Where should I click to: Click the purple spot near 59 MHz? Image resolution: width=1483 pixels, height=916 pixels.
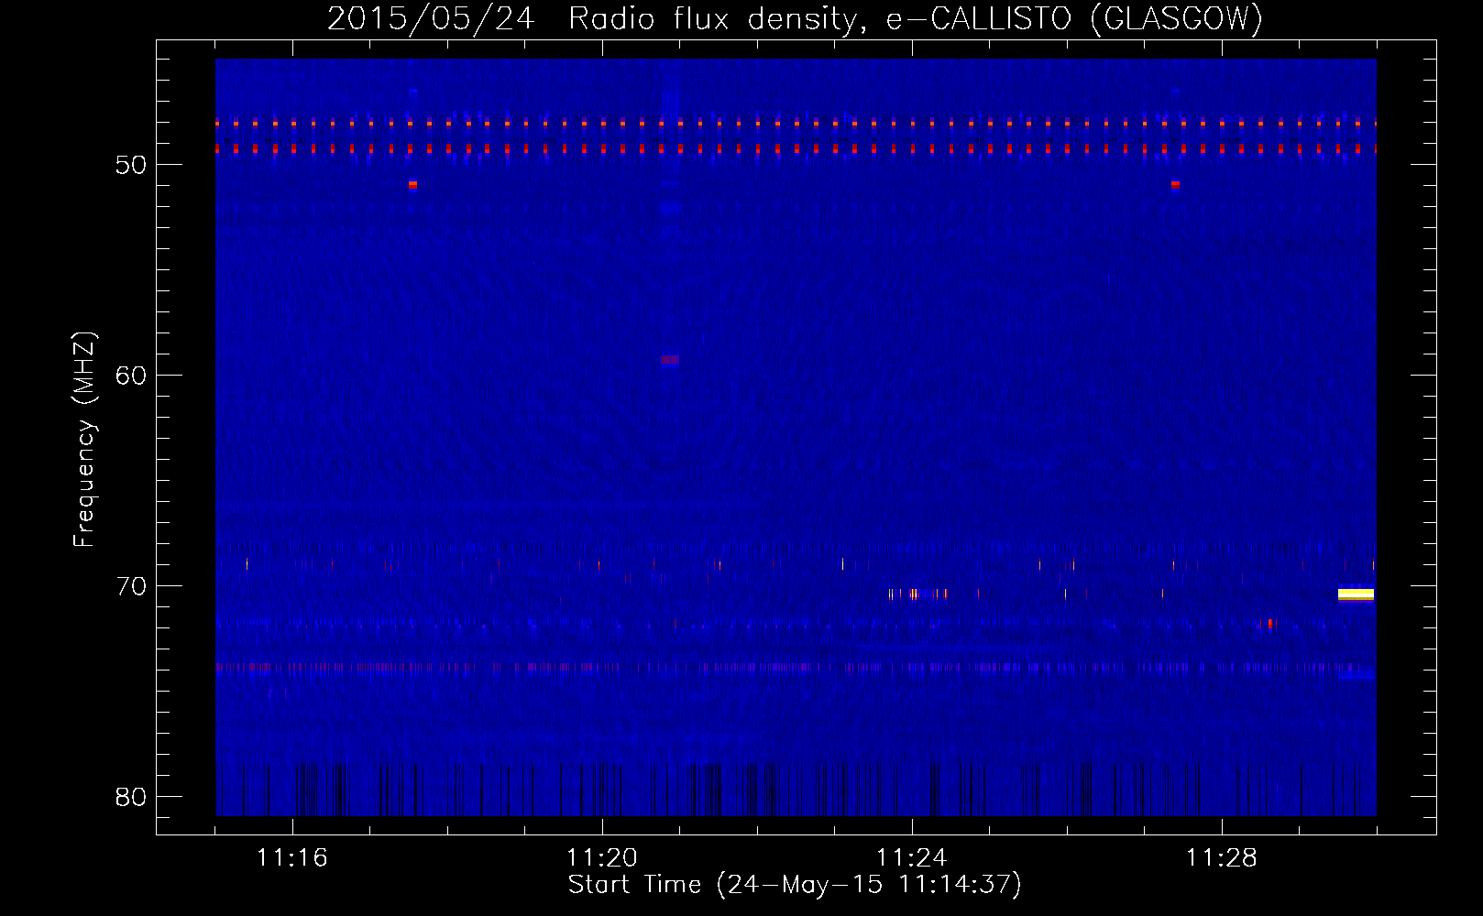(x=670, y=360)
